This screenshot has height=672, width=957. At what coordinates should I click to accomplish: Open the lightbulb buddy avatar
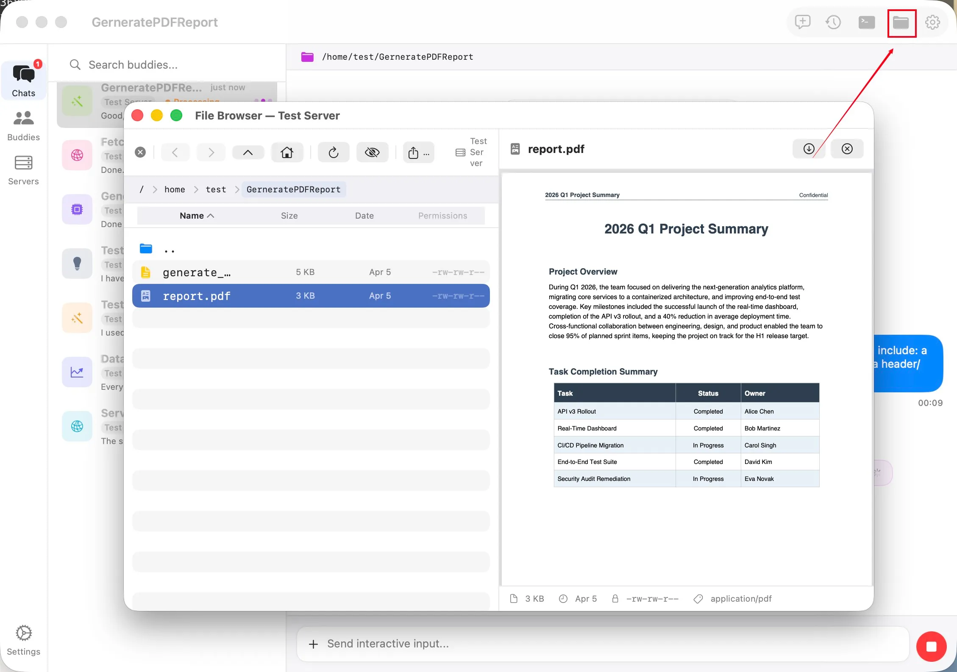77,264
